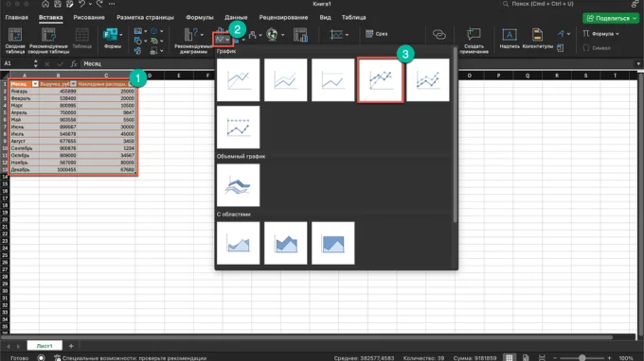Select the 100% stacked area chart thumbnail

[333, 243]
